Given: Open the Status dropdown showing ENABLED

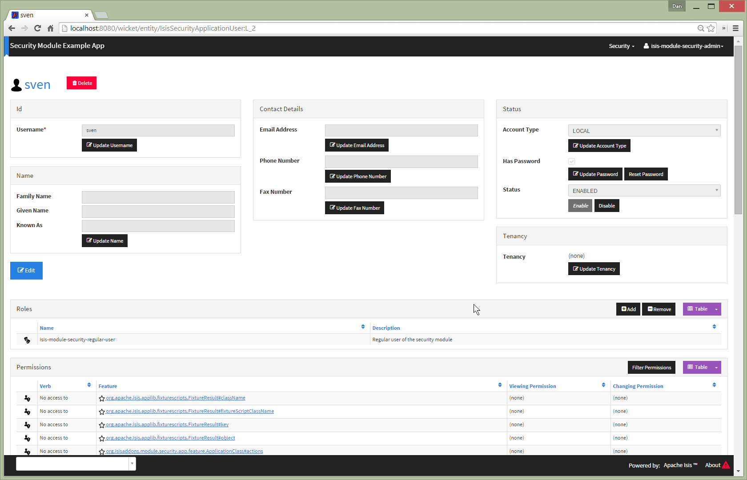Looking at the screenshot, I should 644,191.
